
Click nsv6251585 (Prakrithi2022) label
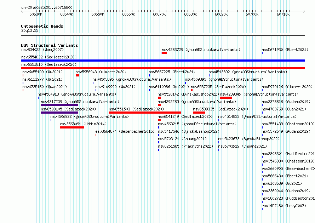tap(185, 146)
